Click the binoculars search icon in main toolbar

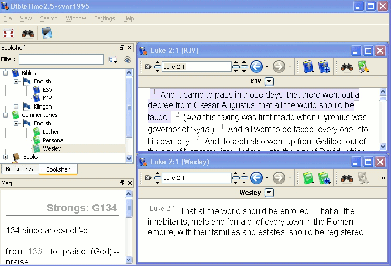point(27,34)
